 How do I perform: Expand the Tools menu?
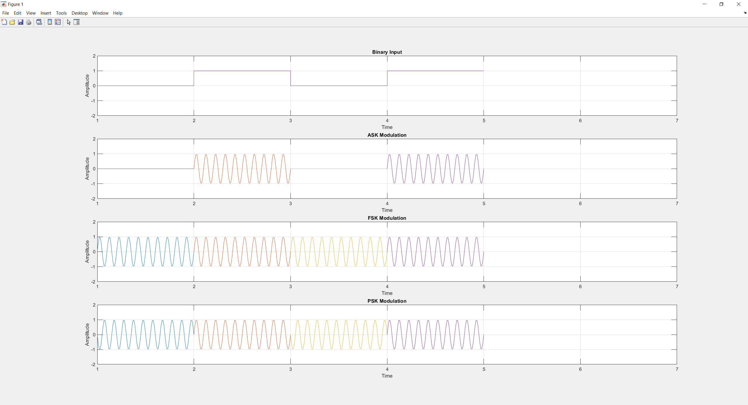[61, 13]
